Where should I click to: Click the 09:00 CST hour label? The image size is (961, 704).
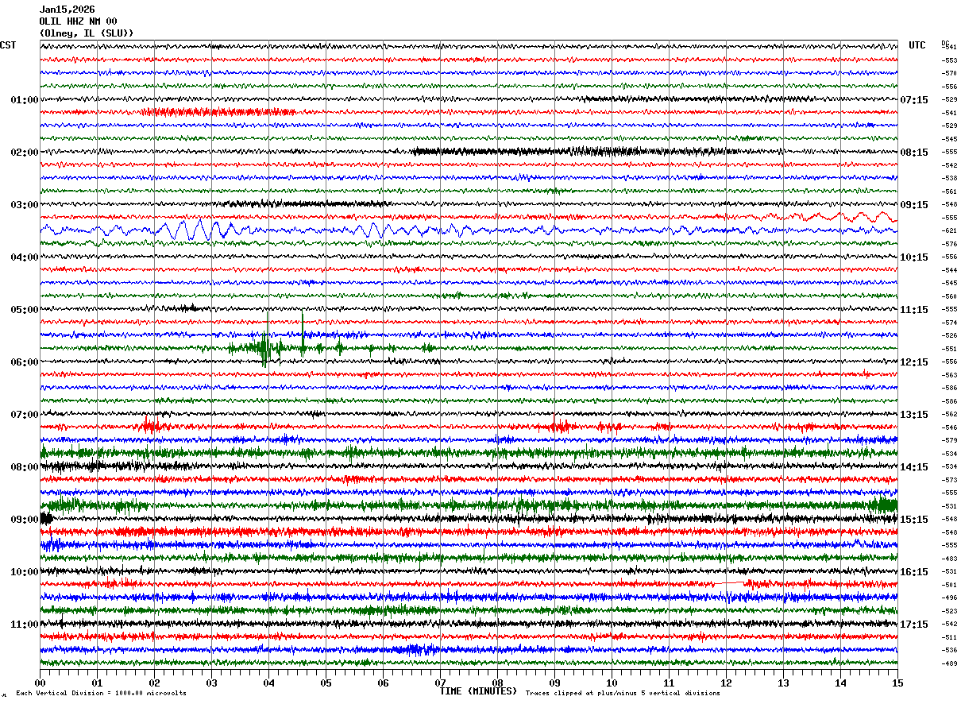(x=24, y=519)
